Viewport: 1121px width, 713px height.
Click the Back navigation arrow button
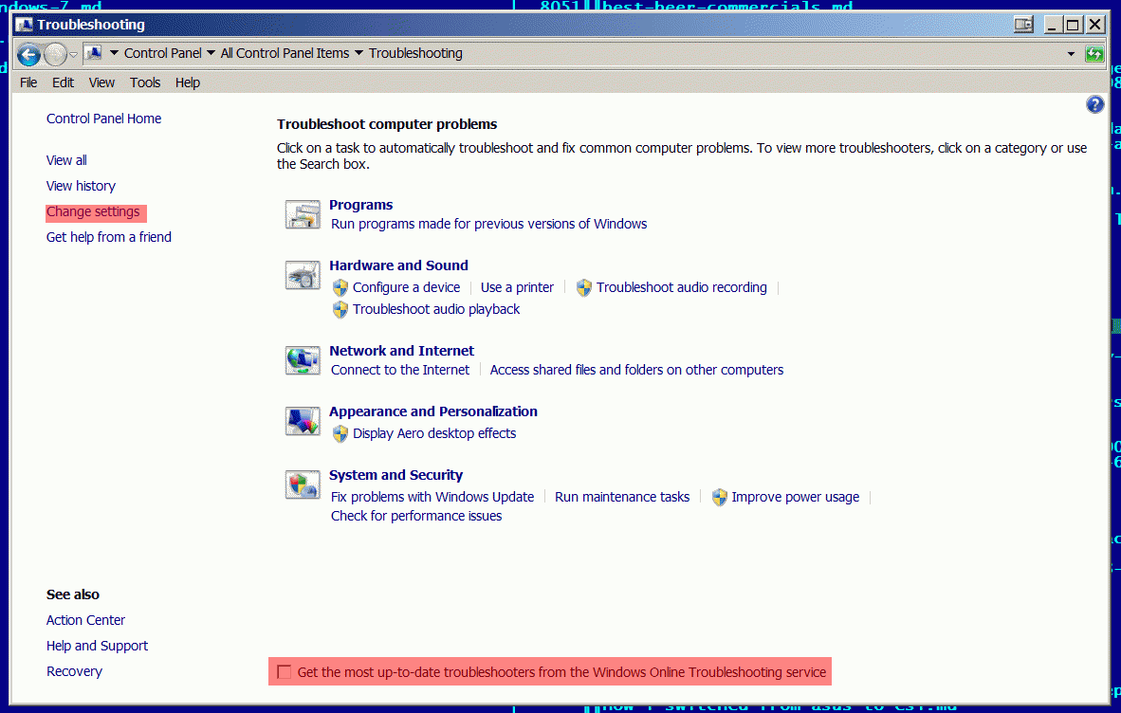[28, 54]
